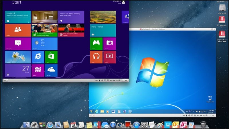Open Safari in the Dock
Image resolution: width=229 pixels, height=129 pixels.
click(x=50, y=125)
